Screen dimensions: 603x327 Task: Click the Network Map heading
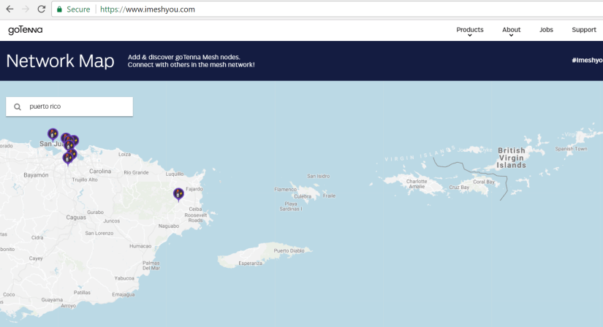pyautogui.click(x=60, y=61)
